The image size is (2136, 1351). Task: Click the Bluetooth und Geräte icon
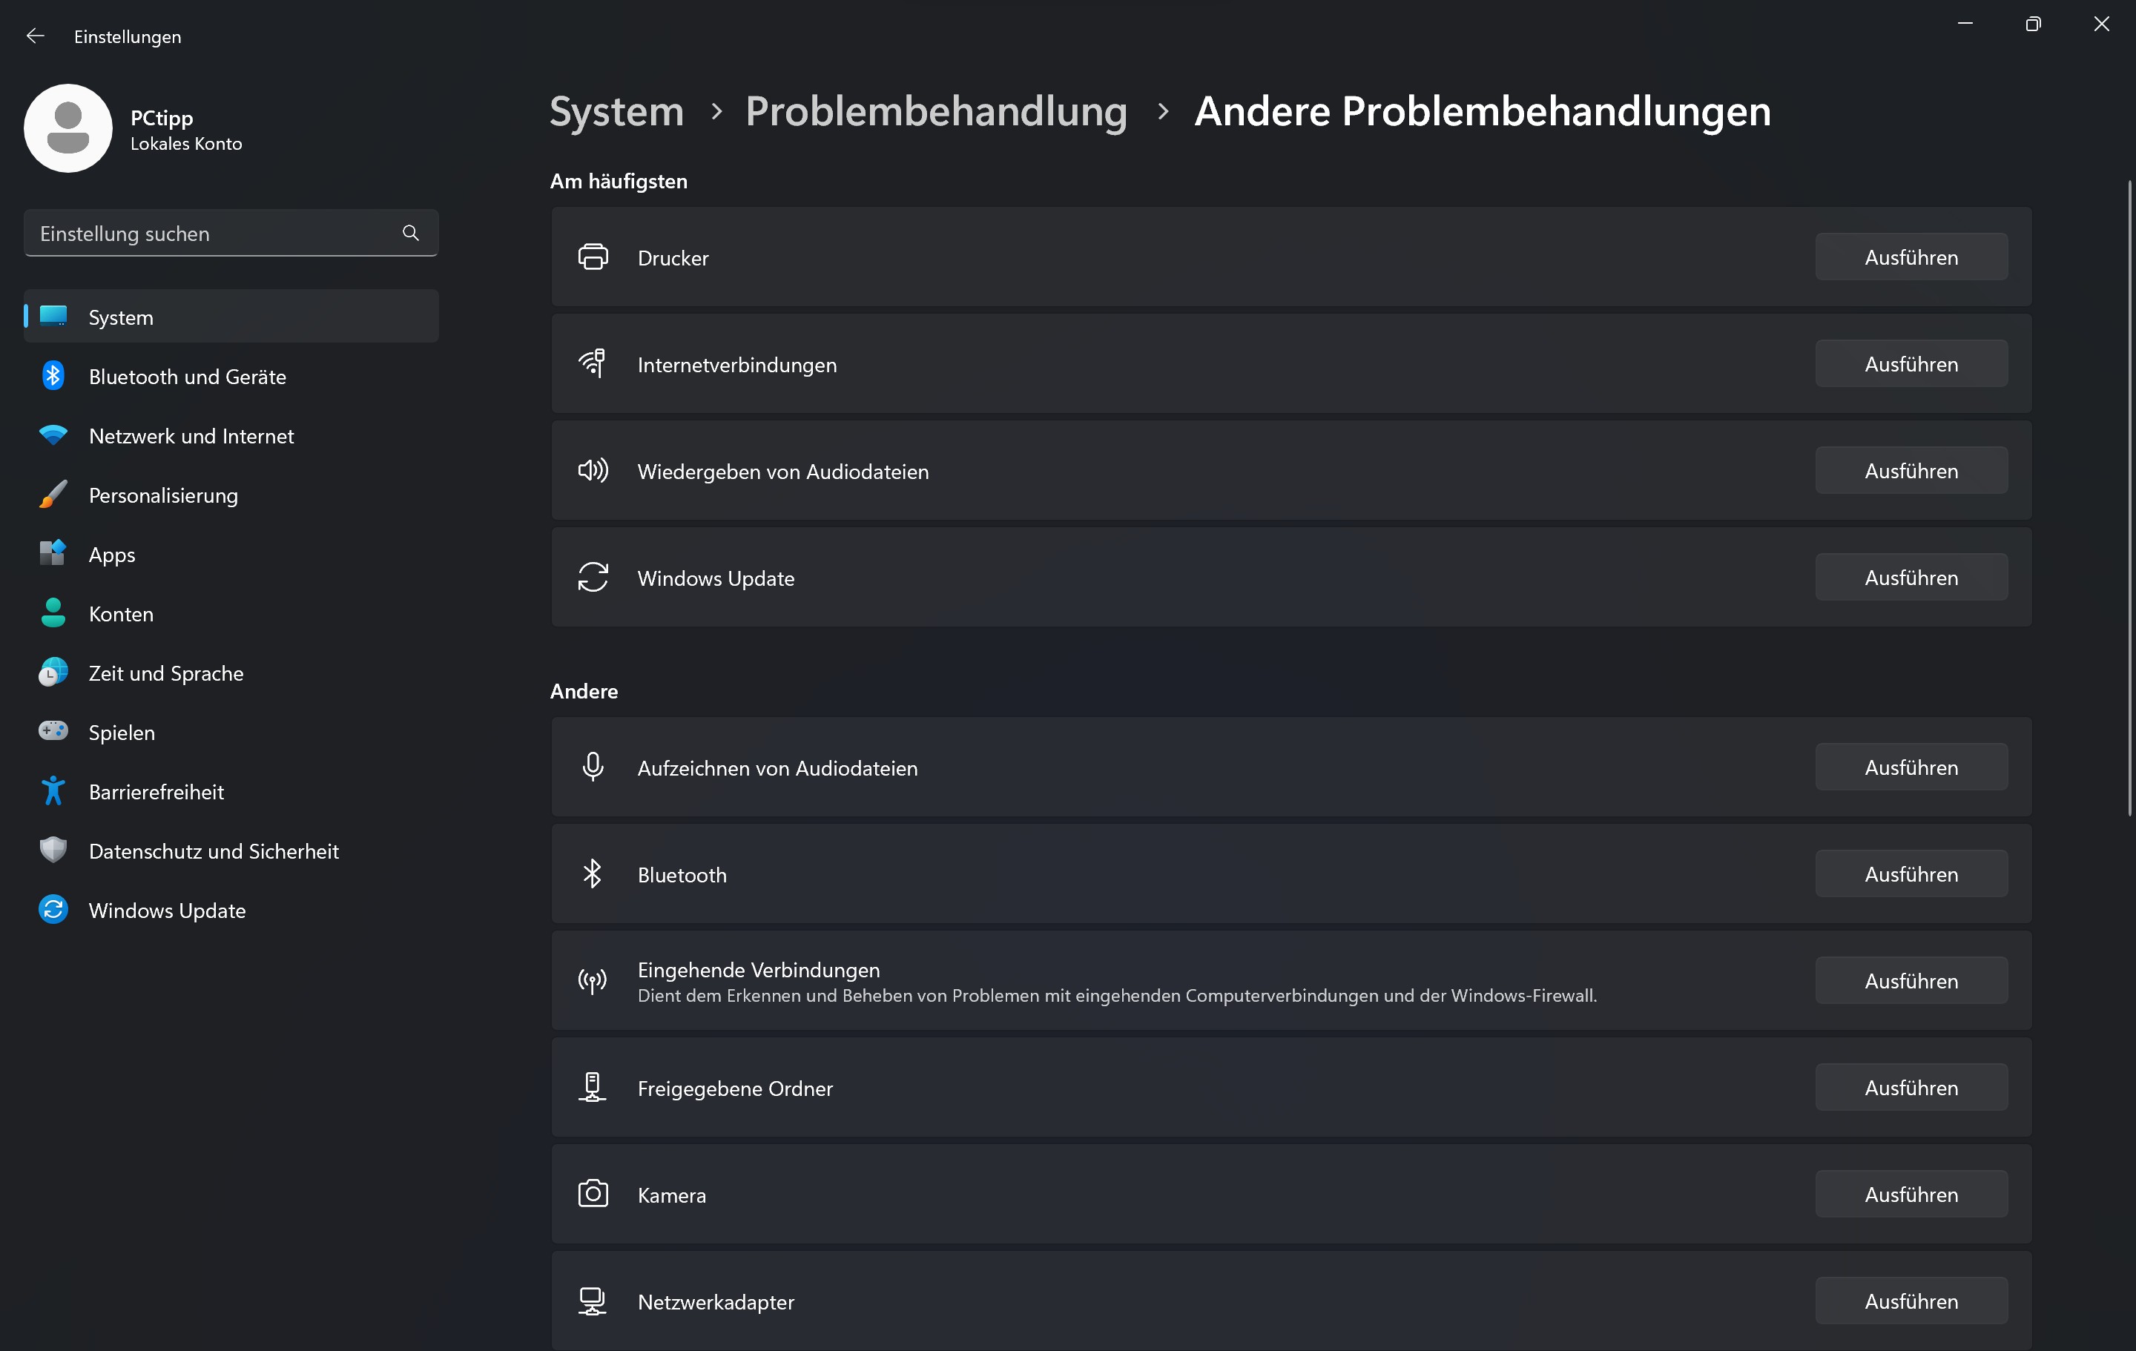[53, 376]
